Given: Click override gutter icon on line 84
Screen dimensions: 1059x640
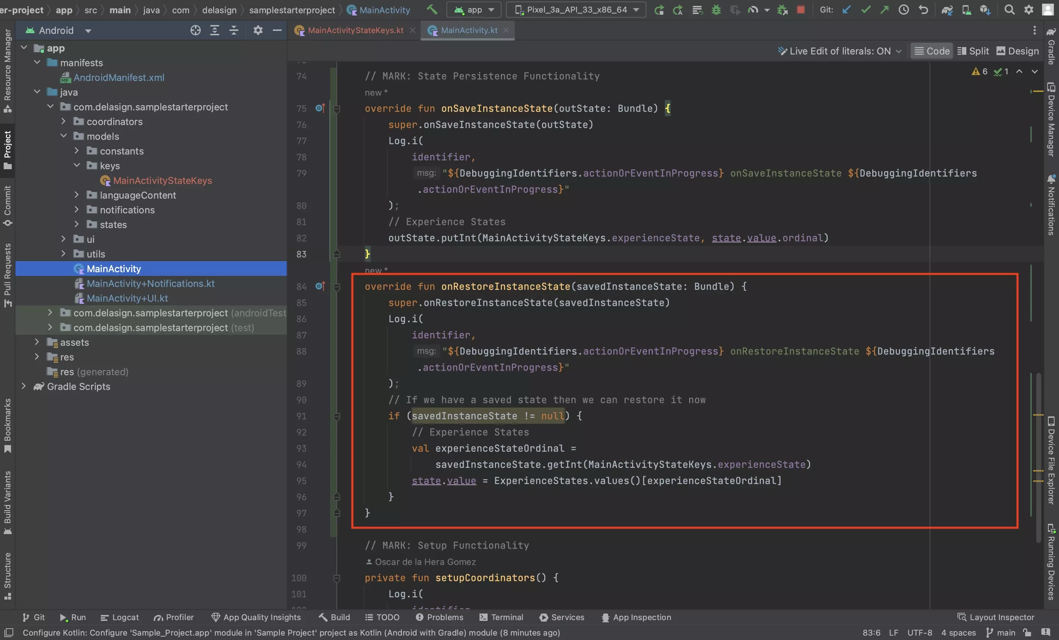Looking at the screenshot, I should click(320, 286).
